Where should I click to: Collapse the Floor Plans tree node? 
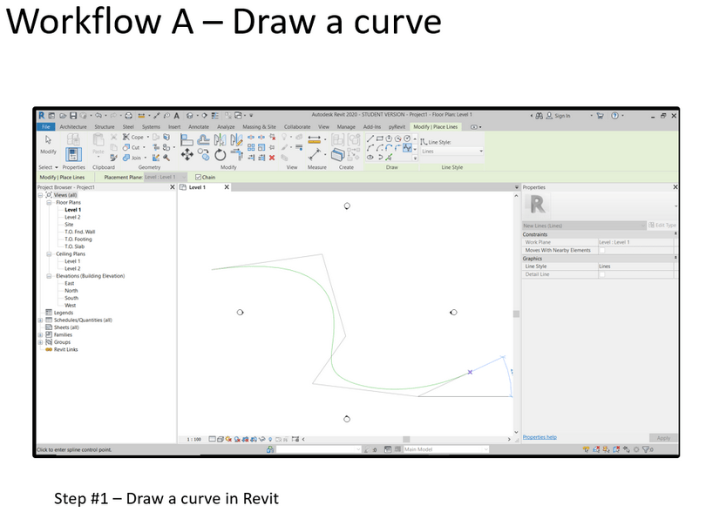click(50, 202)
